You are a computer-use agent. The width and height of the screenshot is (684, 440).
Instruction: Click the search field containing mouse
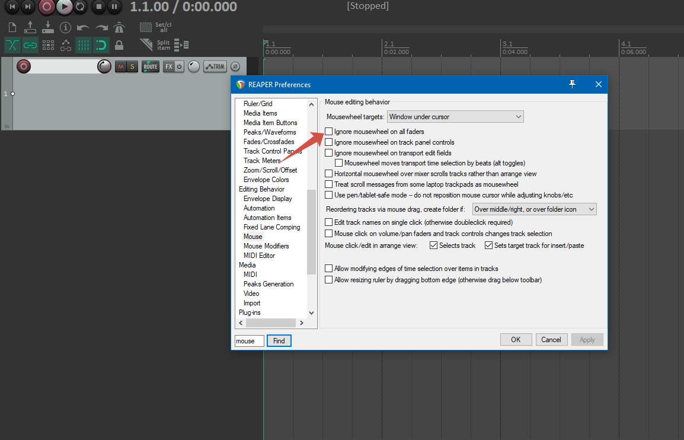pyautogui.click(x=250, y=341)
